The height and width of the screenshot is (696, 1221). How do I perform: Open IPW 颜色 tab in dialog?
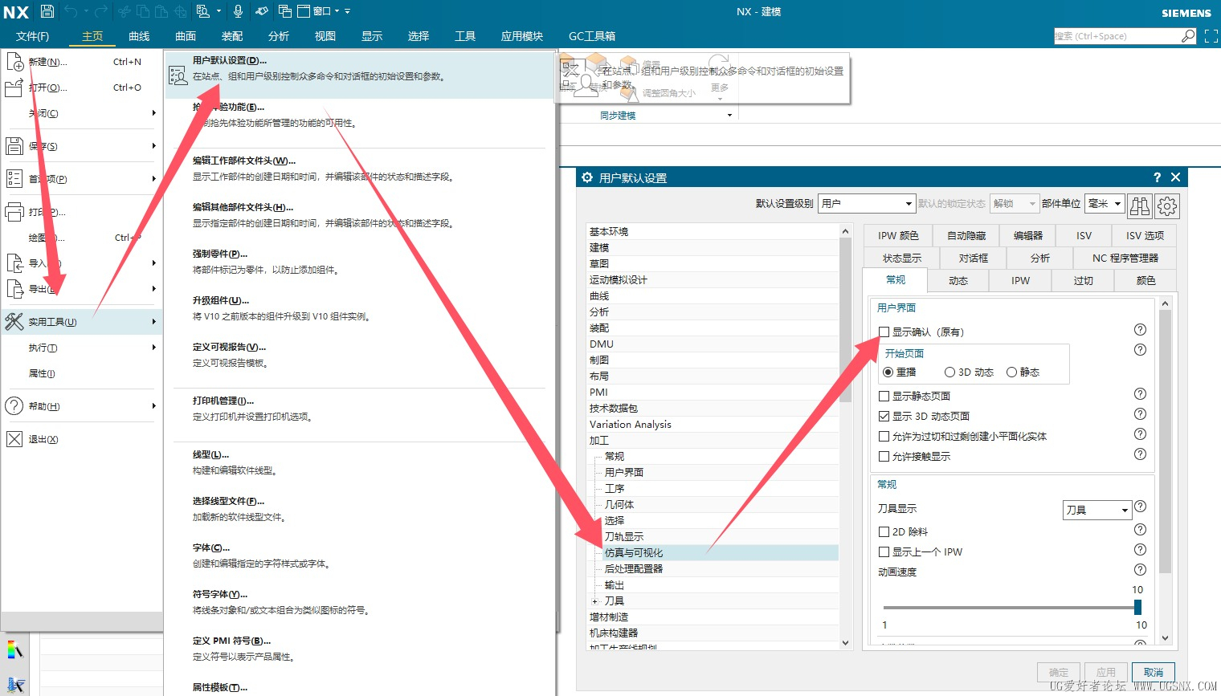coord(898,235)
